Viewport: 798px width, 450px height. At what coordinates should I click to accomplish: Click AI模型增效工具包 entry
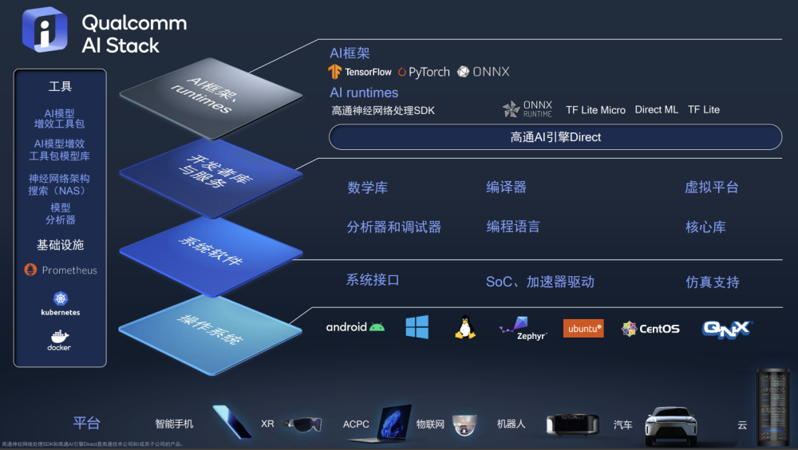(60, 119)
